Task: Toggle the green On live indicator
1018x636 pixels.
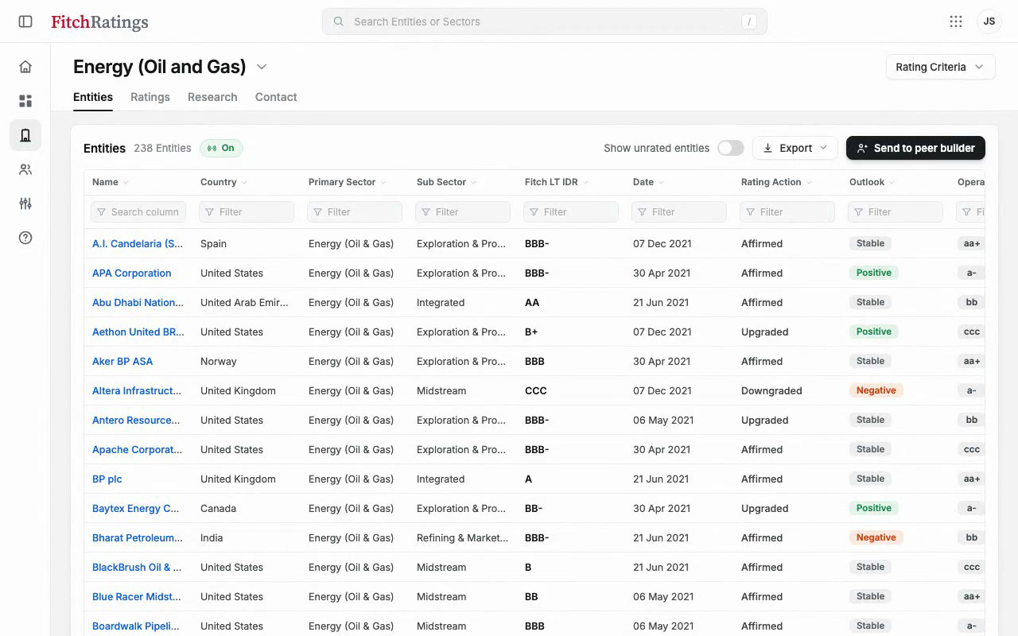Action: 221,148
